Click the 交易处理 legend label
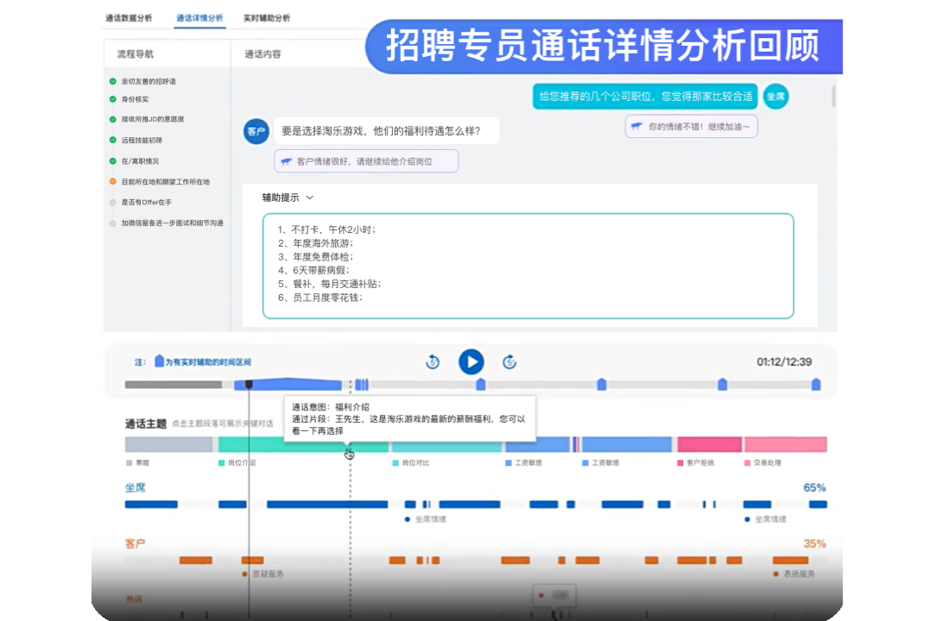The width and height of the screenshot is (936, 621). [x=767, y=463]
